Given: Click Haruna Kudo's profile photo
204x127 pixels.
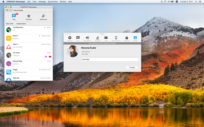Looking at the screenshot, I should pyautogui.click(x=73, y=51).
